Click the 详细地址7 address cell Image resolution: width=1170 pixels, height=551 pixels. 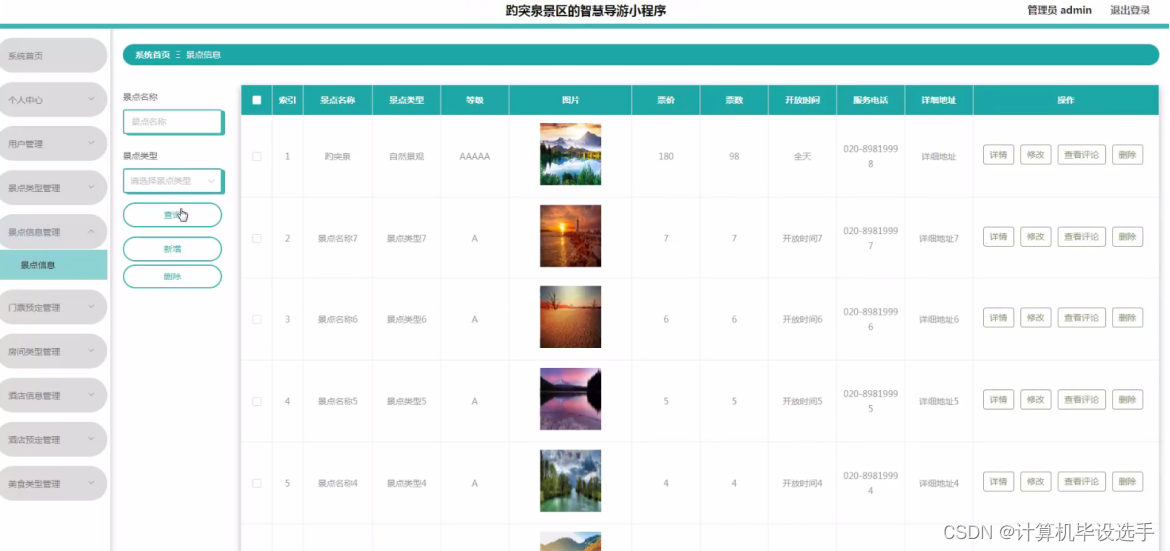(x=938, y=238)
